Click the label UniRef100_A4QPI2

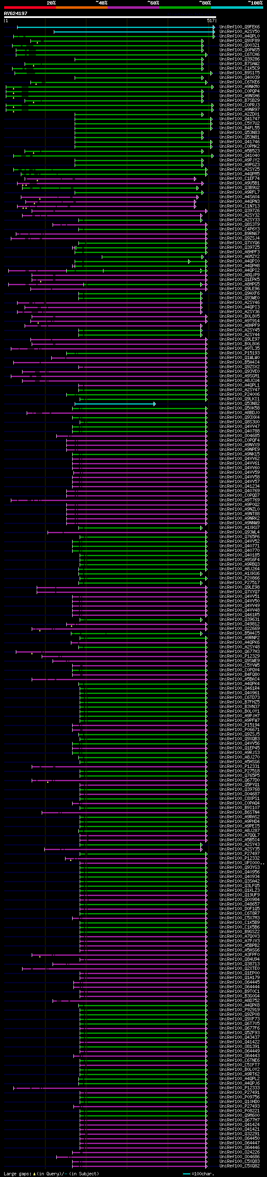pos(239,271)
